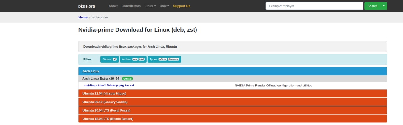
Task: Expand Ubuntu 20.10 (Groovy Gorilla) section
Action: pos(233,102)
